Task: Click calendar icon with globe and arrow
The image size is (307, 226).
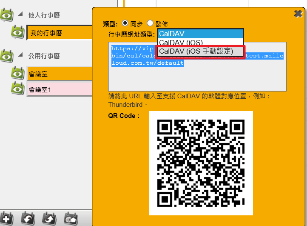Action: click(71, 218)
